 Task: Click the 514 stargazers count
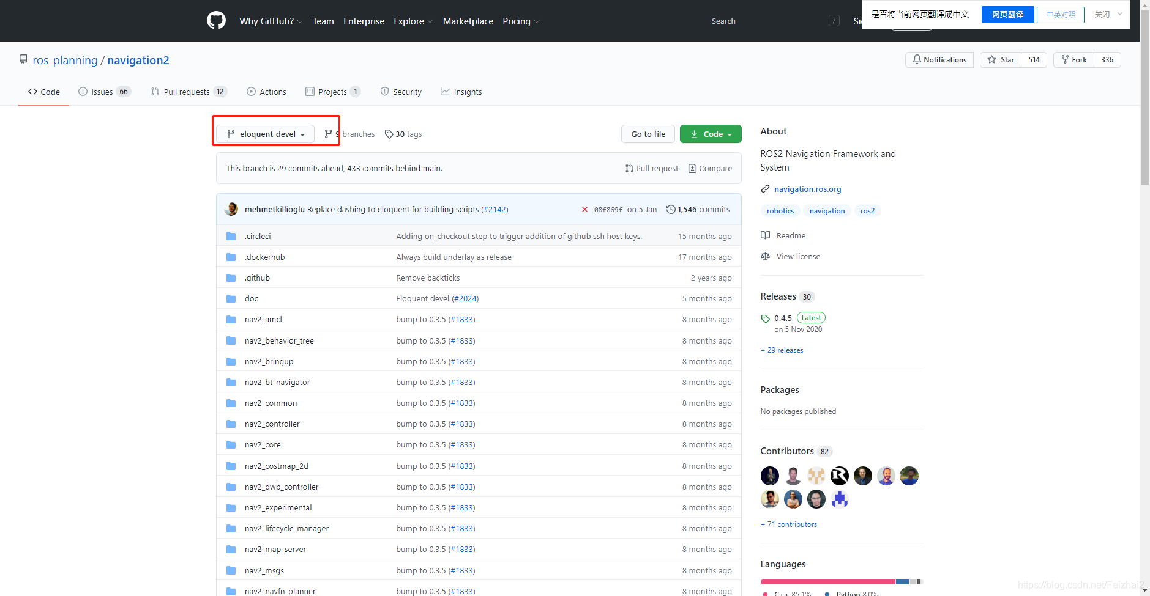point(1034,60)
